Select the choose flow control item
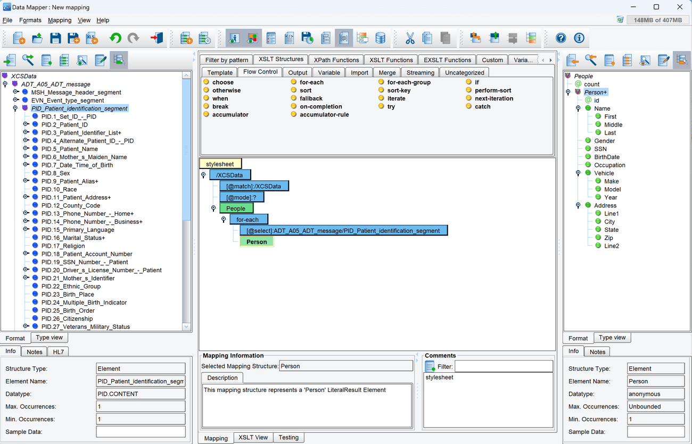Screen dimensions: 692x444 223,82
